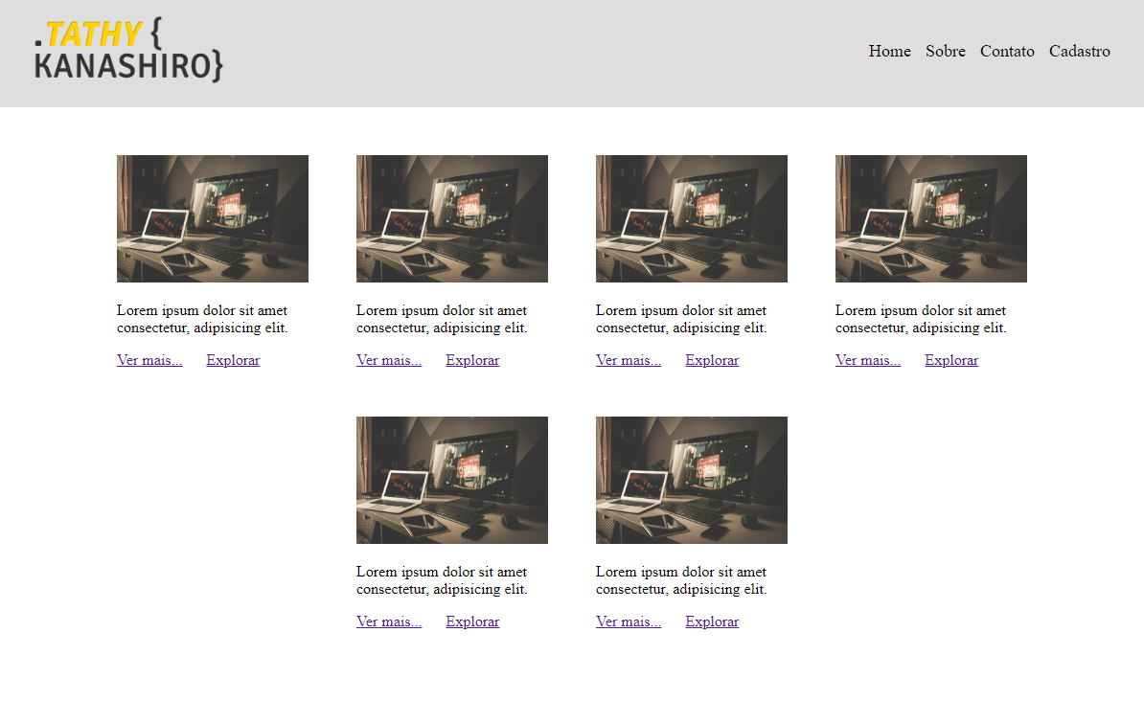This screenshot has height=723, width=1144.
Task: Open the Sobre page from navigation
Action: click(946, 52)
